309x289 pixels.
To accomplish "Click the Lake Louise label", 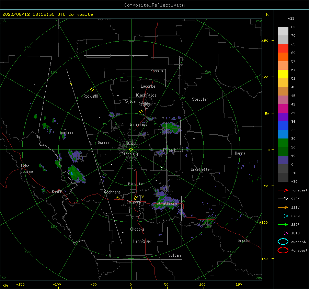I will point(26,169).
